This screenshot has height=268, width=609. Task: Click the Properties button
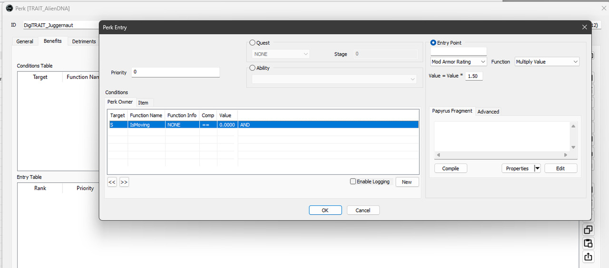(x=518, y=168)
